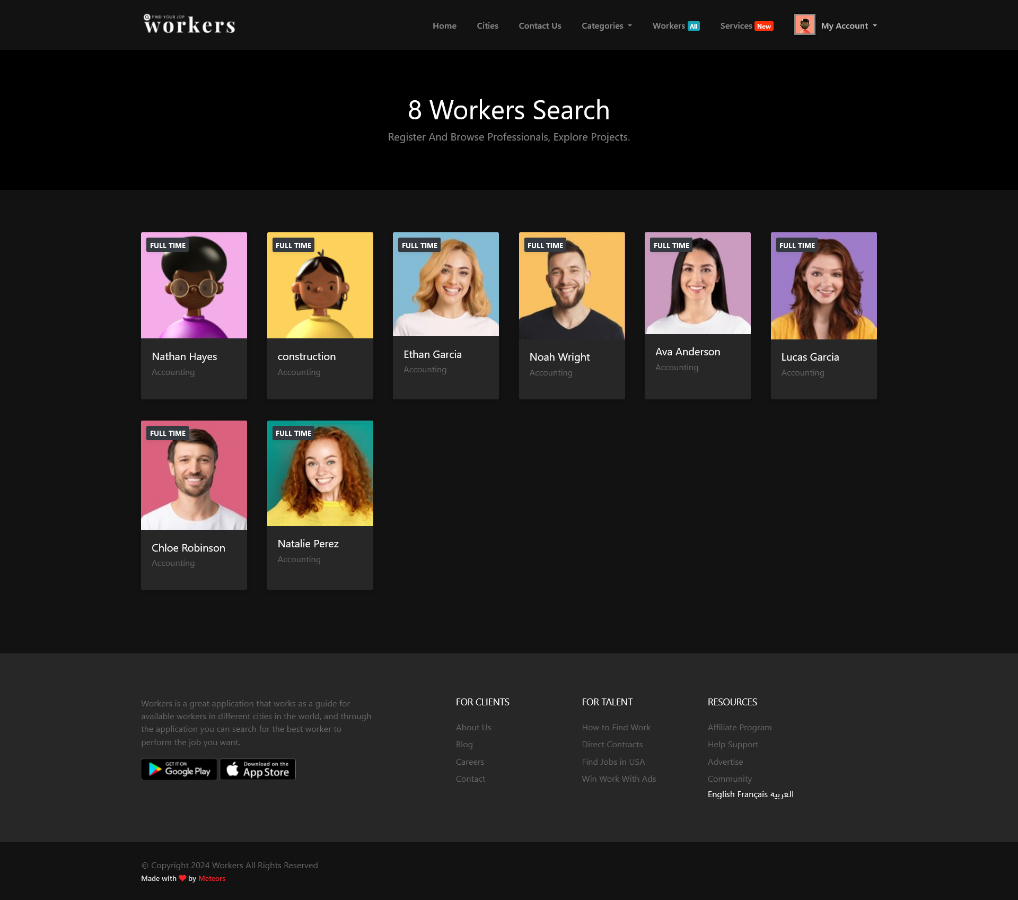Click the Meteors credit link

pos(212,878)
